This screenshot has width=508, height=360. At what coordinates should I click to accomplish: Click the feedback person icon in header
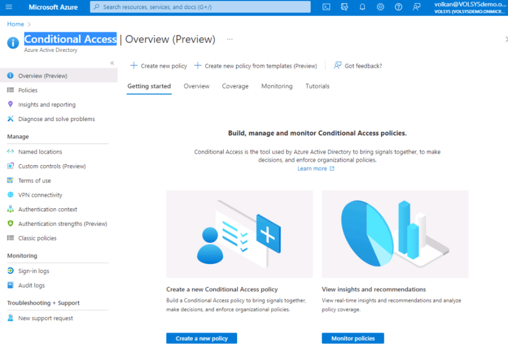[x=416, y=7]
